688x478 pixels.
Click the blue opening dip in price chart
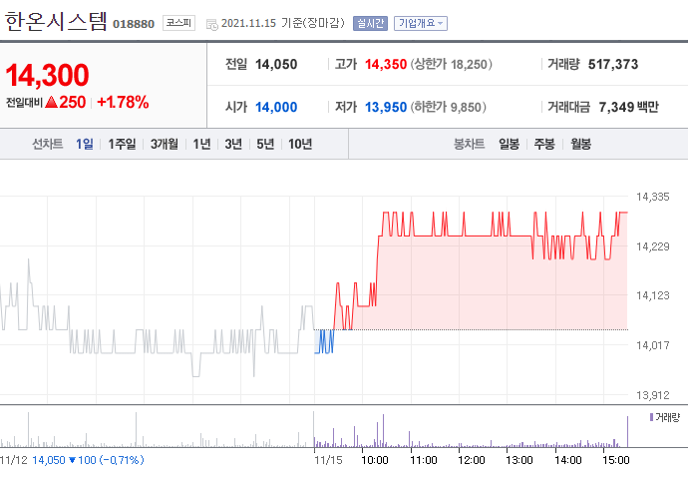pos(324,341)
